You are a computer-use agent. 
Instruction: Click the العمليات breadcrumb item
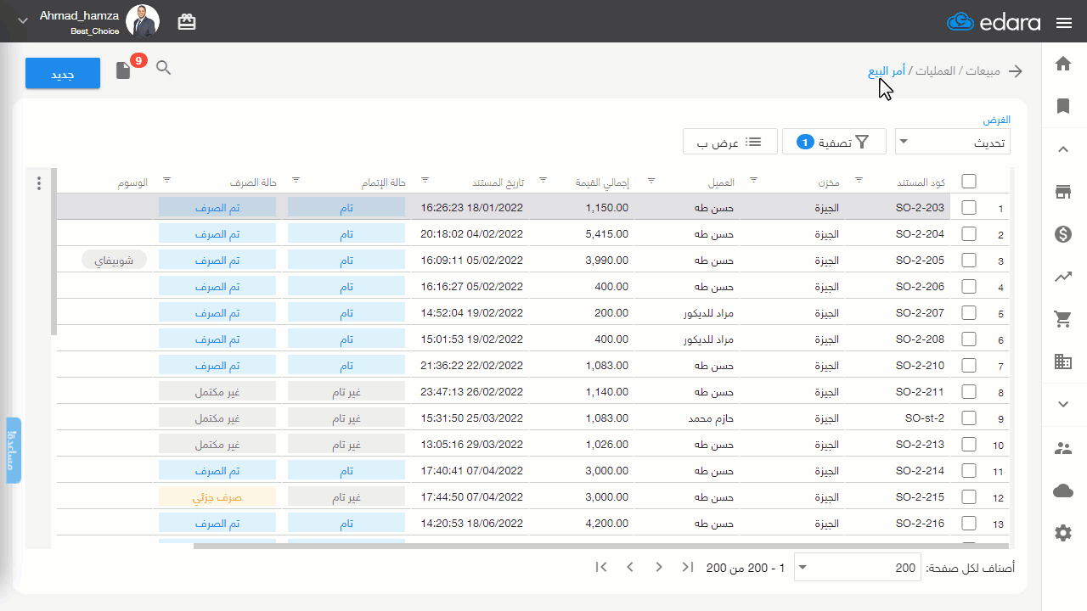933,71
